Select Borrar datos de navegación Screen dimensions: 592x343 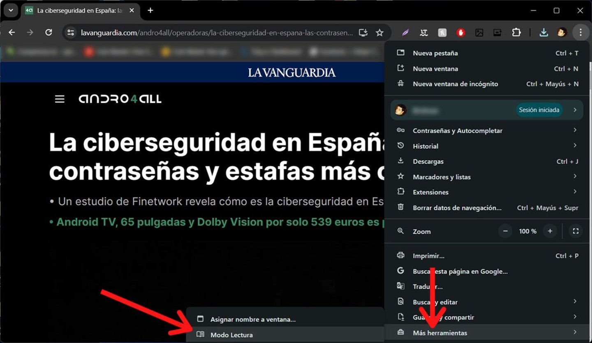click(x=487, y=208)
